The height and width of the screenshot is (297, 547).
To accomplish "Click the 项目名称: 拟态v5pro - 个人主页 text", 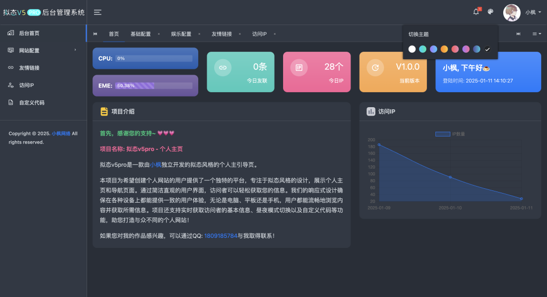I will [141, 149].
